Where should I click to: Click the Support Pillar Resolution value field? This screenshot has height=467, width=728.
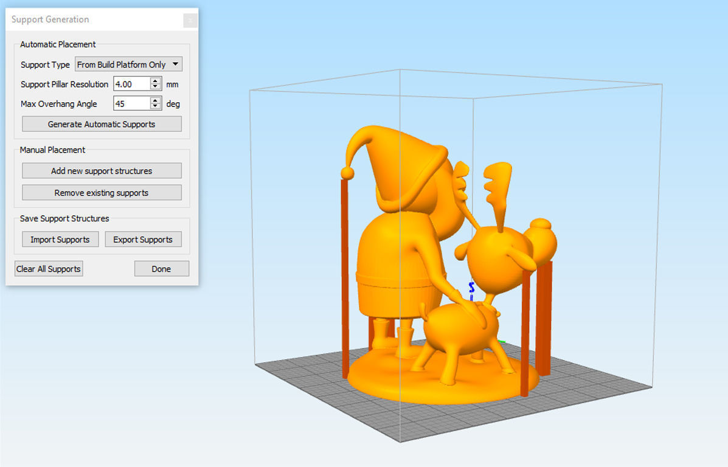132,84
